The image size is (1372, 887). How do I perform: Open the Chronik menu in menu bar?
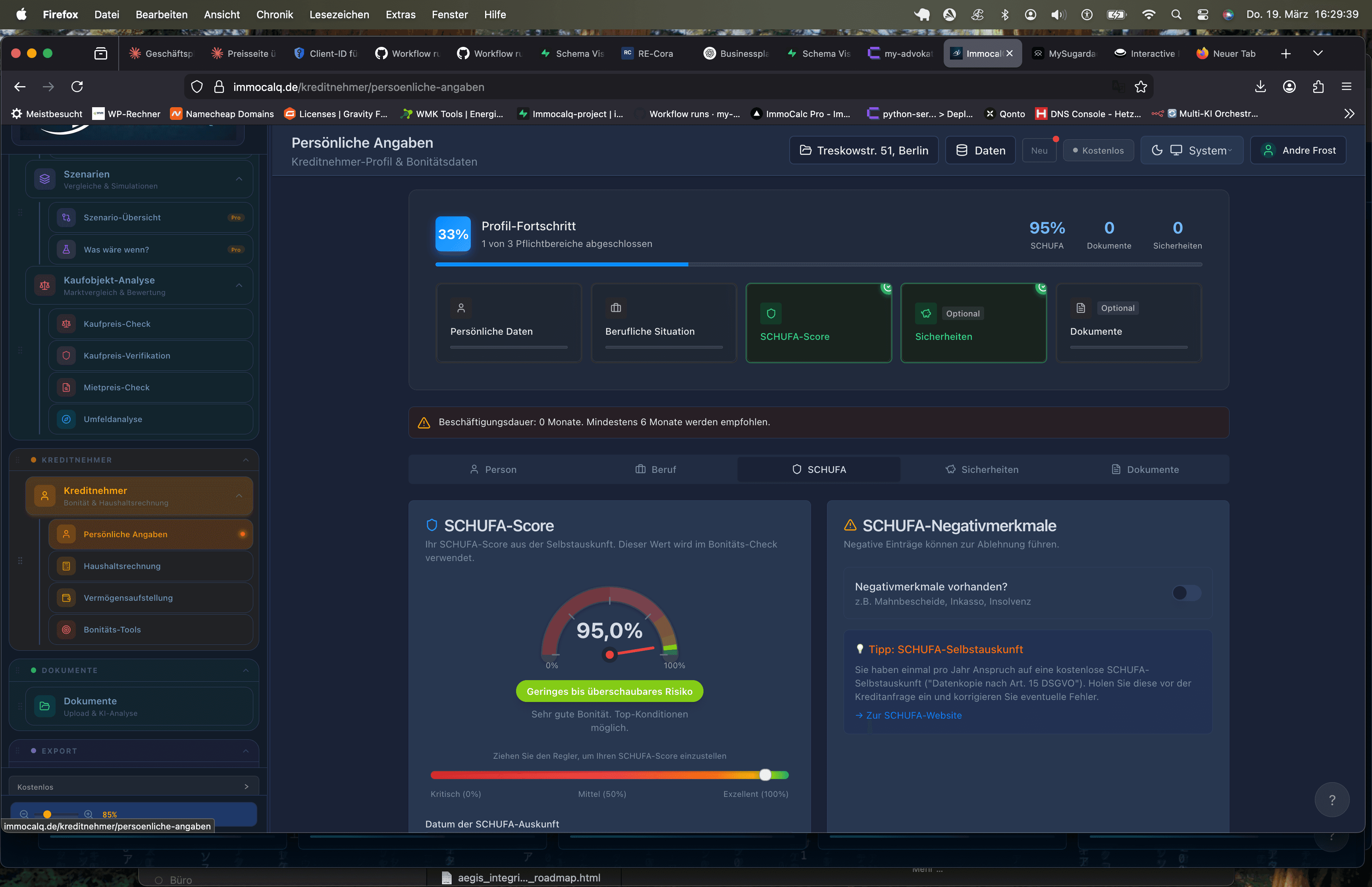tap(275, 14)
